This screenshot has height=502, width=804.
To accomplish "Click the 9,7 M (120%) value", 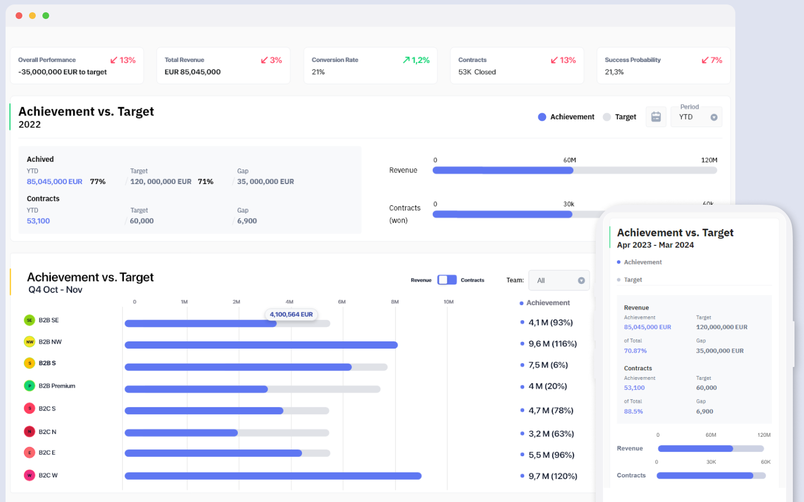I will [x=553, y=476].
